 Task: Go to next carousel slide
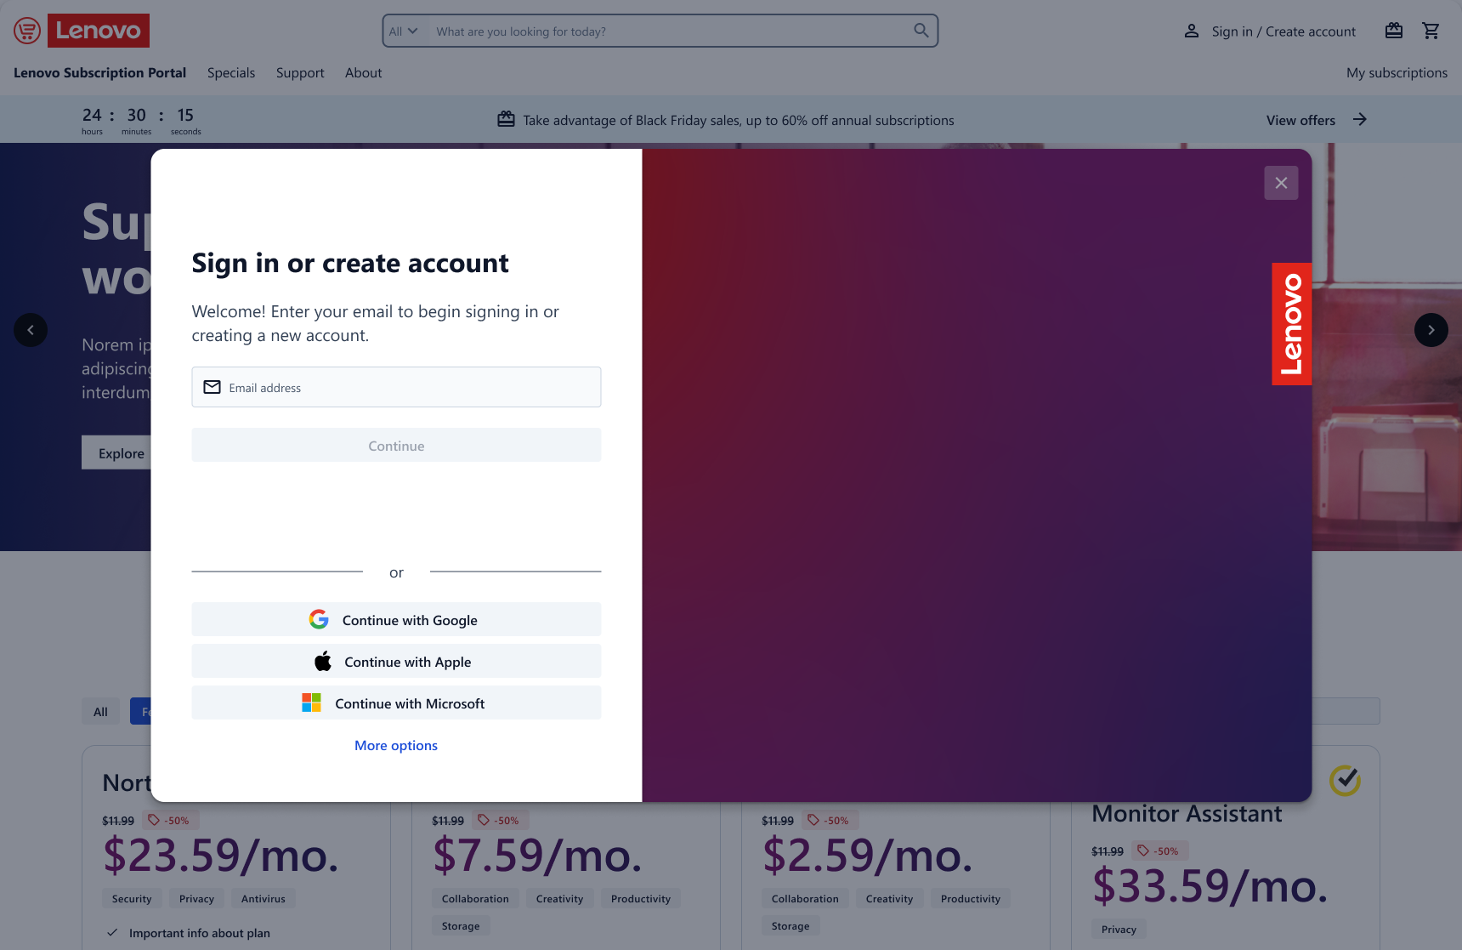[1431, 330]
